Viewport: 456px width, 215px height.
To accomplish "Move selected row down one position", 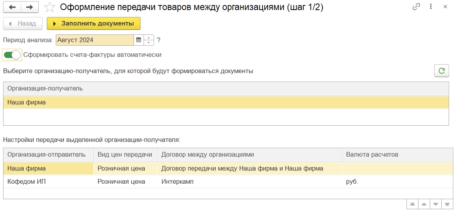I will 435,204.
